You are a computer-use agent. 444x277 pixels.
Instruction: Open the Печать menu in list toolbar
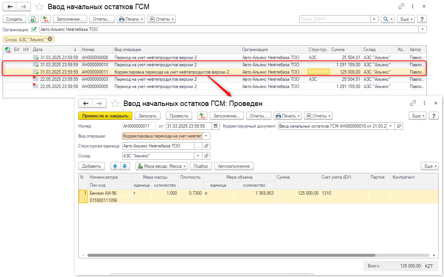click(131, 19)
